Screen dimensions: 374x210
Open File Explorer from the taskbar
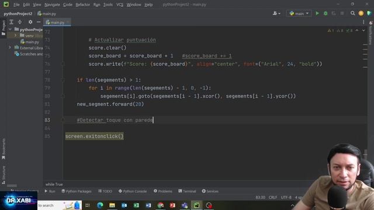point(112,205)
